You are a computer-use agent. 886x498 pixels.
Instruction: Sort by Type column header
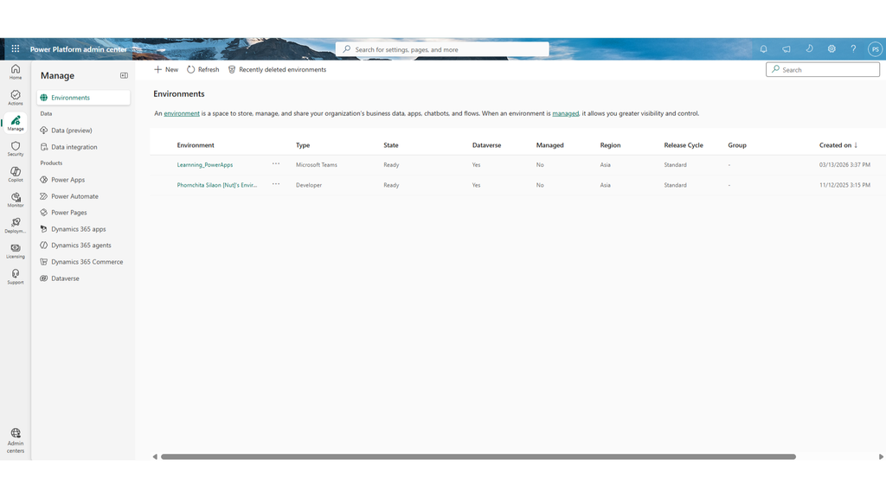(303, 145)
